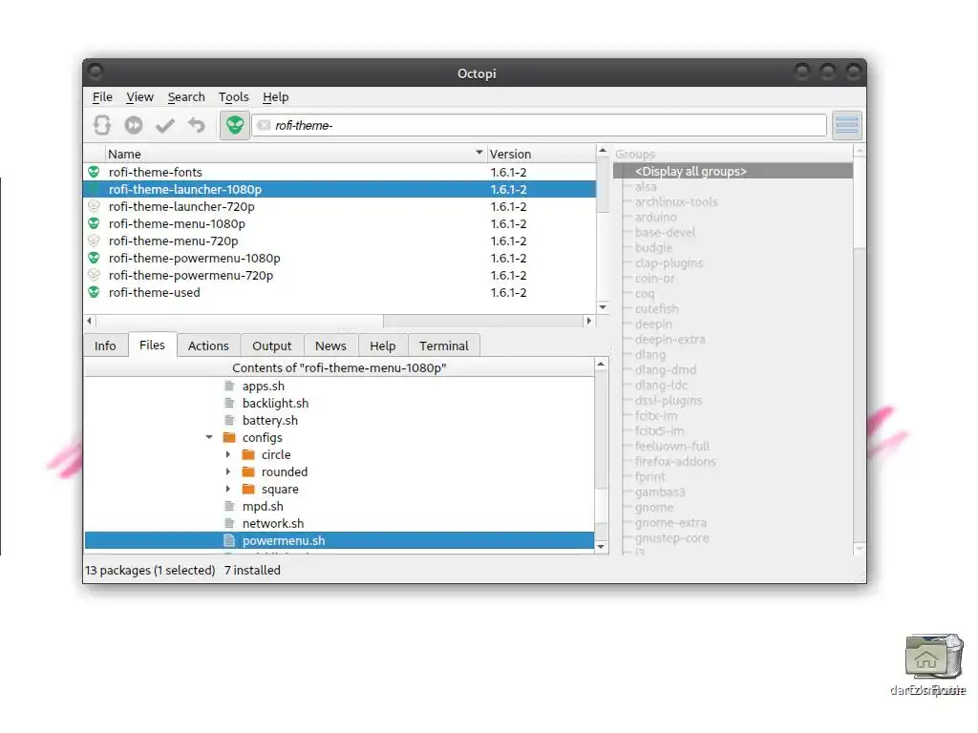Click status icon of rofi-theme-menu-720p
Image resolution: width=978 pixels, height=733 pixels.
[x=95, y=240]
